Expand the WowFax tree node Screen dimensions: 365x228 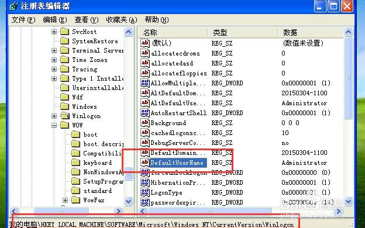coord(65,200)
